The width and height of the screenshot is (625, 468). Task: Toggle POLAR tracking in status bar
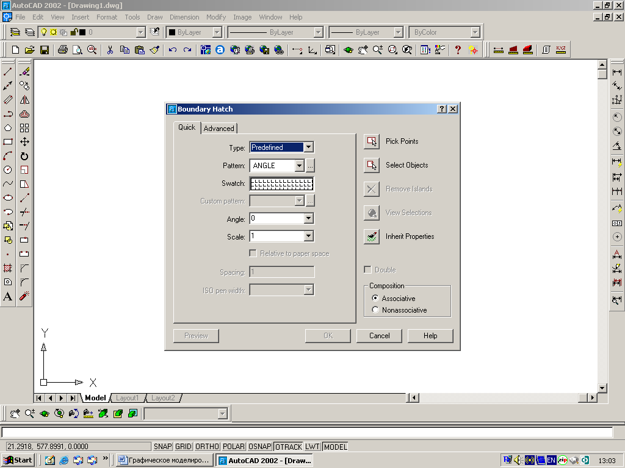tap(234, 447)
